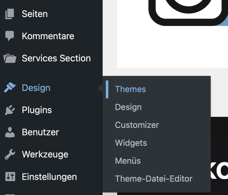Click the Werkzeuge wrench icon
228x195 pixels.
pyautogui.click(x=10, y=154)
